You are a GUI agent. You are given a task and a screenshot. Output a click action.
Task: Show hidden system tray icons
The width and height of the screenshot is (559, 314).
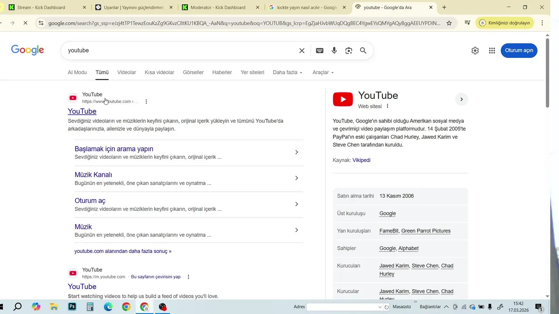tap(446, 307)
